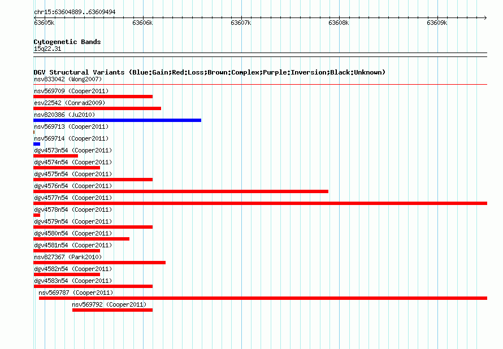The width and height of the screenshot is (503, 349).
Task: Click the long dgv4576n54 red bar
Action: 181,191
